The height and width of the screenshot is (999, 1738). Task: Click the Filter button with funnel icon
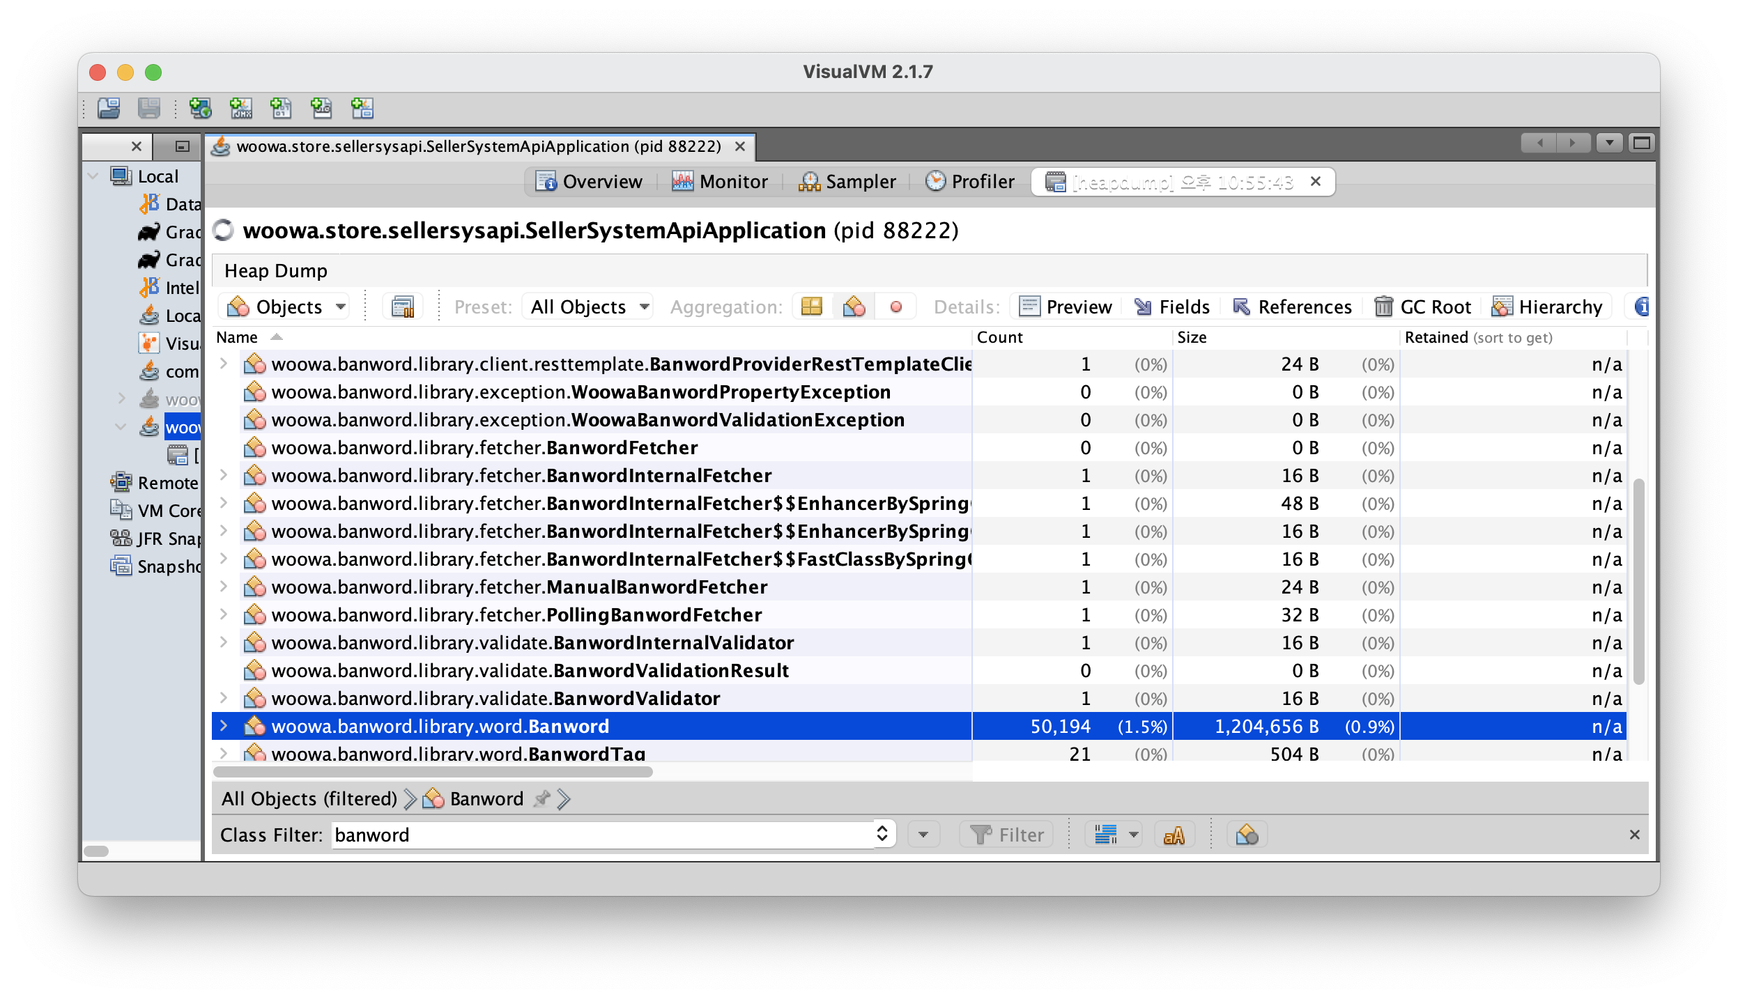[x=1006, y=835]
